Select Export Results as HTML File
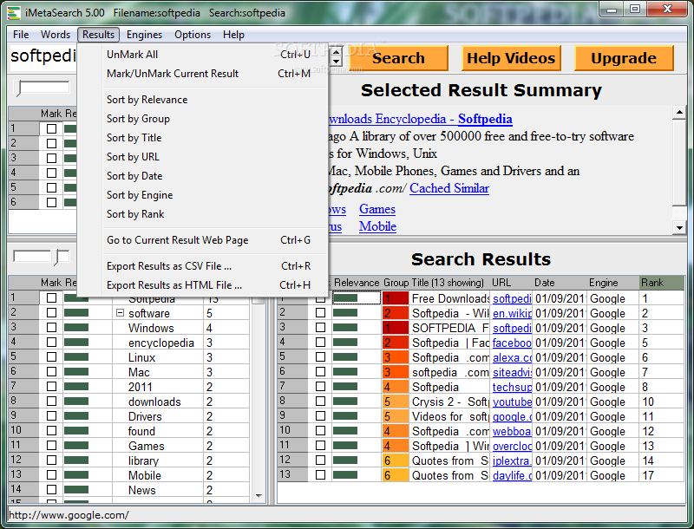694x529 pixels. tap(202, 284)
